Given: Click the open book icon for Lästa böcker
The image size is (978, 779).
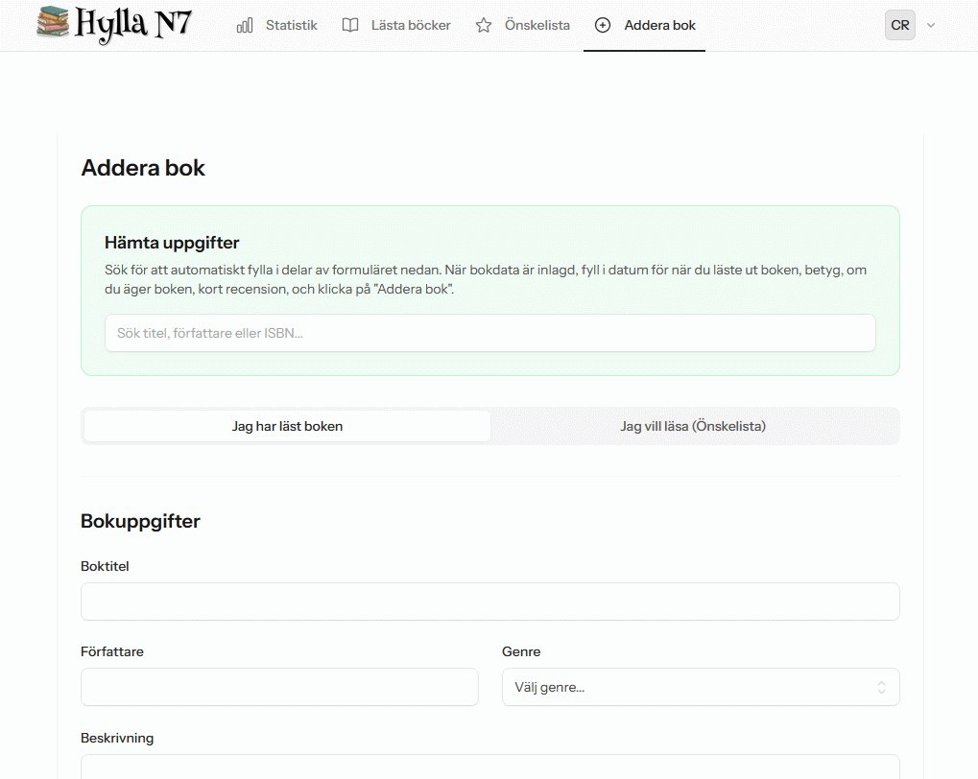Looking at the screenshot, I should 350,26.
